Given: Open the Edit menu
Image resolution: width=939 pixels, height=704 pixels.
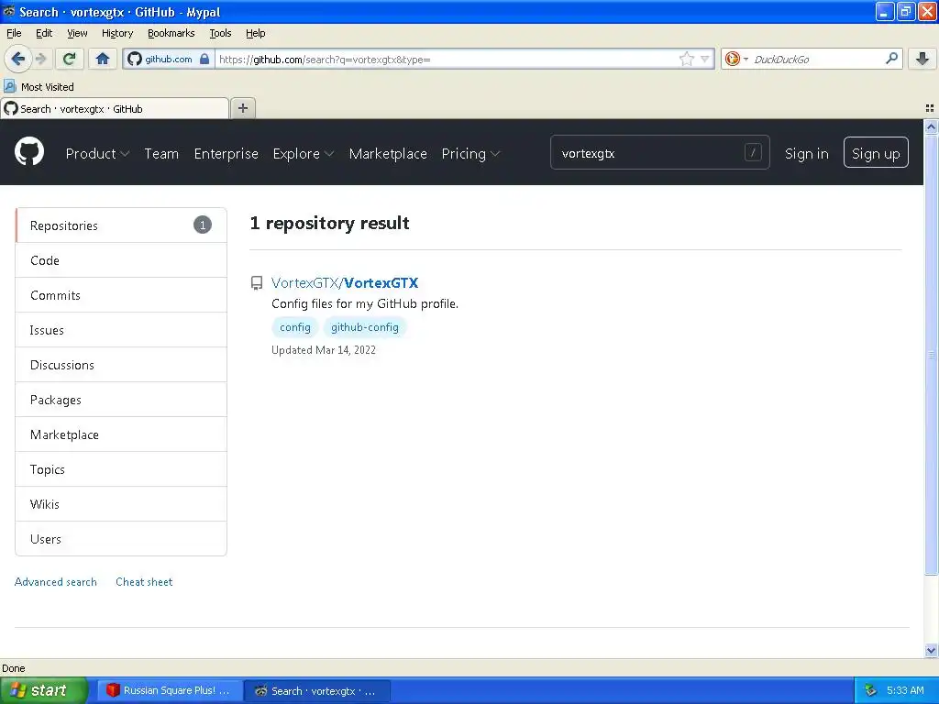Looking at the screenshot, I should (x=44, y=33).
